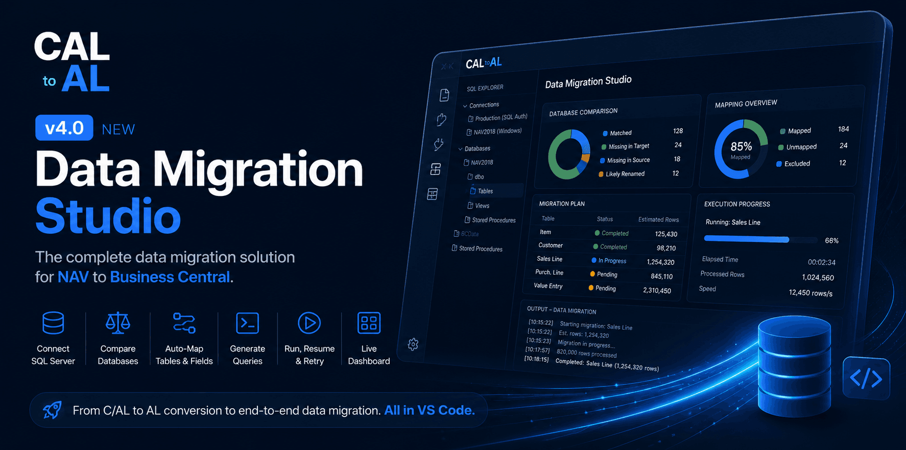906x450 pixels.
Task: Click the Customer row in Migration Plan
Action: [x=608, y=247]
